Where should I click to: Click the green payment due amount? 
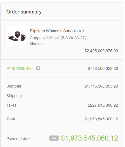coord(90,138)
